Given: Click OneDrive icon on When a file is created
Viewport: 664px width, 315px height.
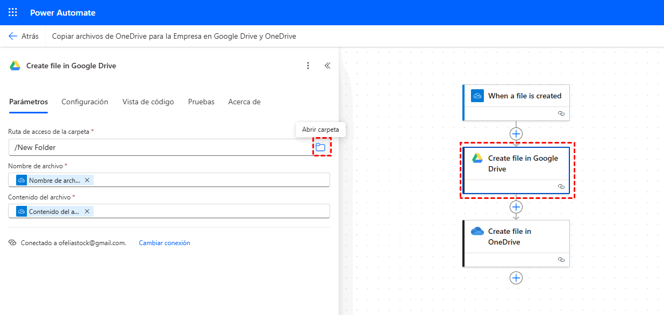Looking at the screenshot, I should 477,96.
